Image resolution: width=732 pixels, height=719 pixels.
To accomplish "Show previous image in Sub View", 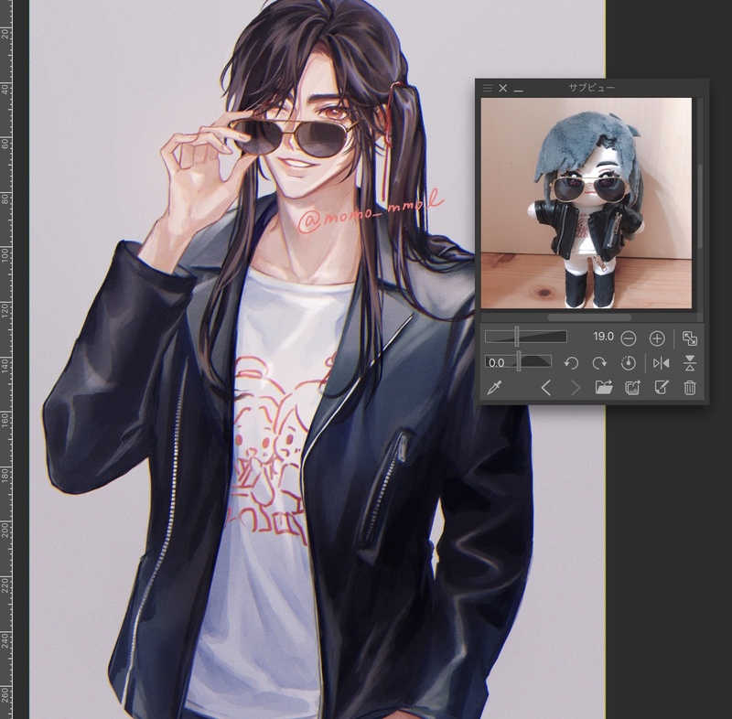I will [x=545, y=387].
